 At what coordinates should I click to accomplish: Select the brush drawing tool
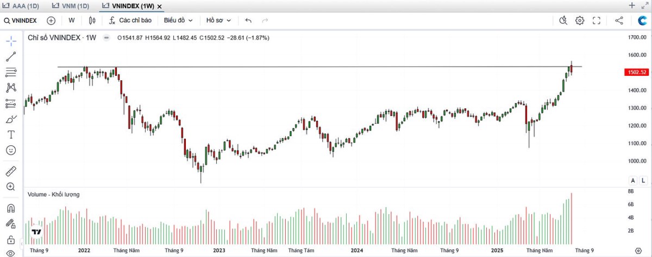click(x=11, y=119)
